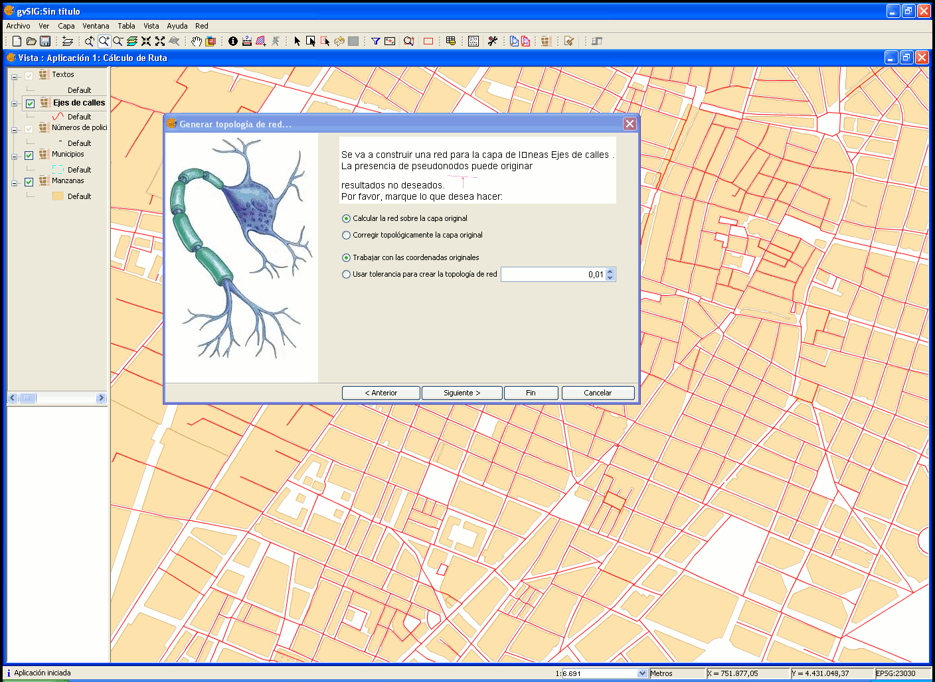Collapse the Números de poli tree node
Image resolution: width=935 pixels, height=682 pixels.
coord(14,130)
